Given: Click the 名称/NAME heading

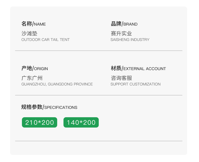Looking at the screenshot, I should tap(34, 24).
